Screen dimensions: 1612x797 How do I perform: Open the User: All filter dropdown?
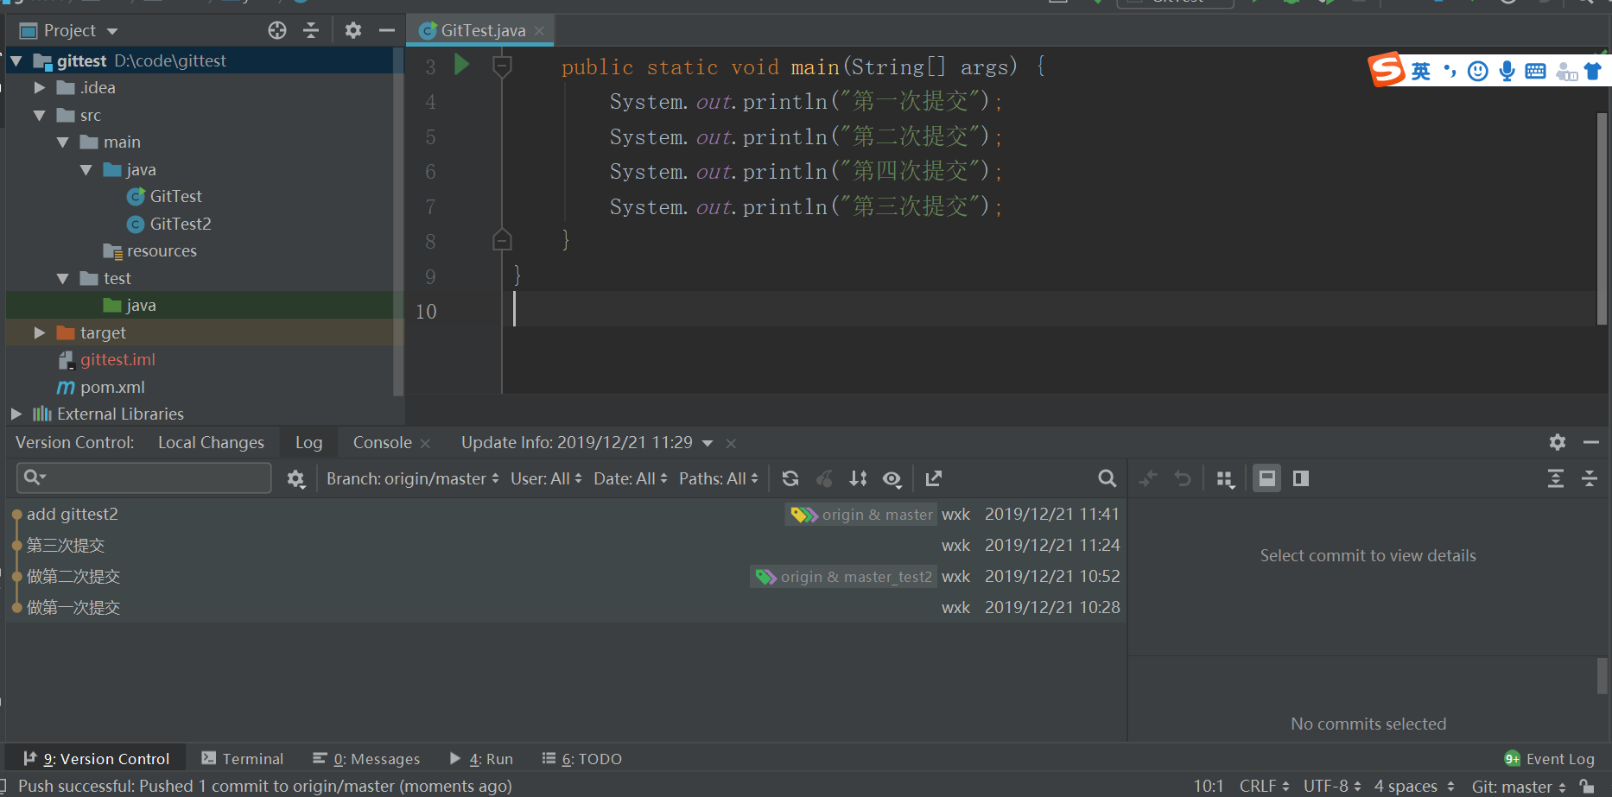click(546, 478)
